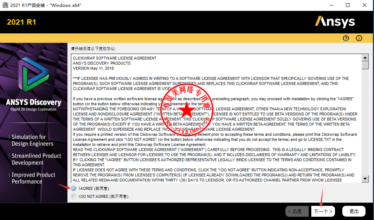Click the installer title bar app icon
The width and height of the screenshot is (374, 220).
tap(5, 5)
